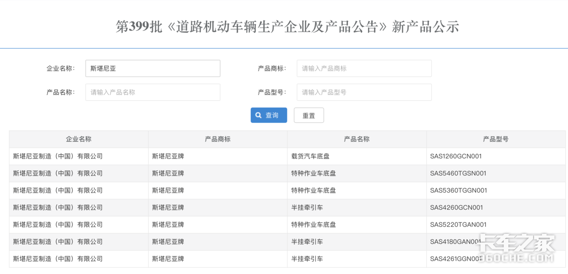Image resolution: width=568 pixels, height=274 pixels.
Task: Click the 产品商标 input field
Action: 364,68
